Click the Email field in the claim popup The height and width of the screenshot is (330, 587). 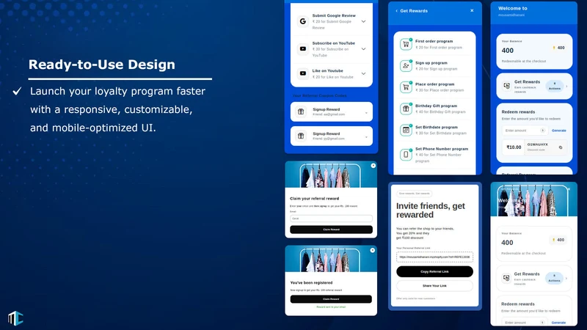click(x=331, y=219)
